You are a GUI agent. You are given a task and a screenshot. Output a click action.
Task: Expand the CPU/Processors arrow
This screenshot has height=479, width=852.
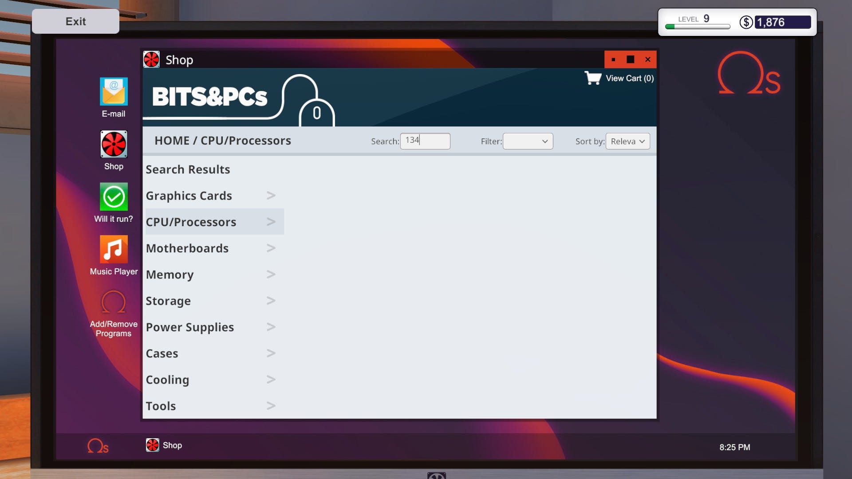(271, 222)
